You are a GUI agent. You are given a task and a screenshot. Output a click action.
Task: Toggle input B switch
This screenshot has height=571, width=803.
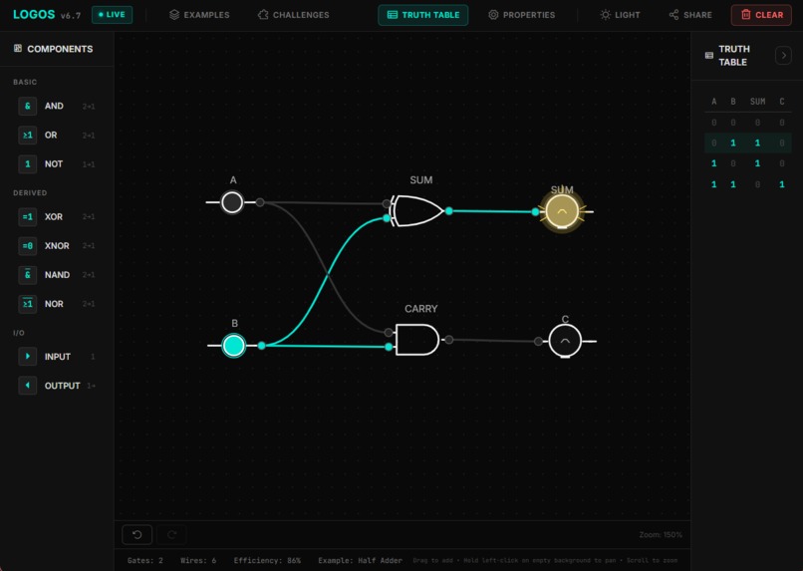click(x=234, y=346)
